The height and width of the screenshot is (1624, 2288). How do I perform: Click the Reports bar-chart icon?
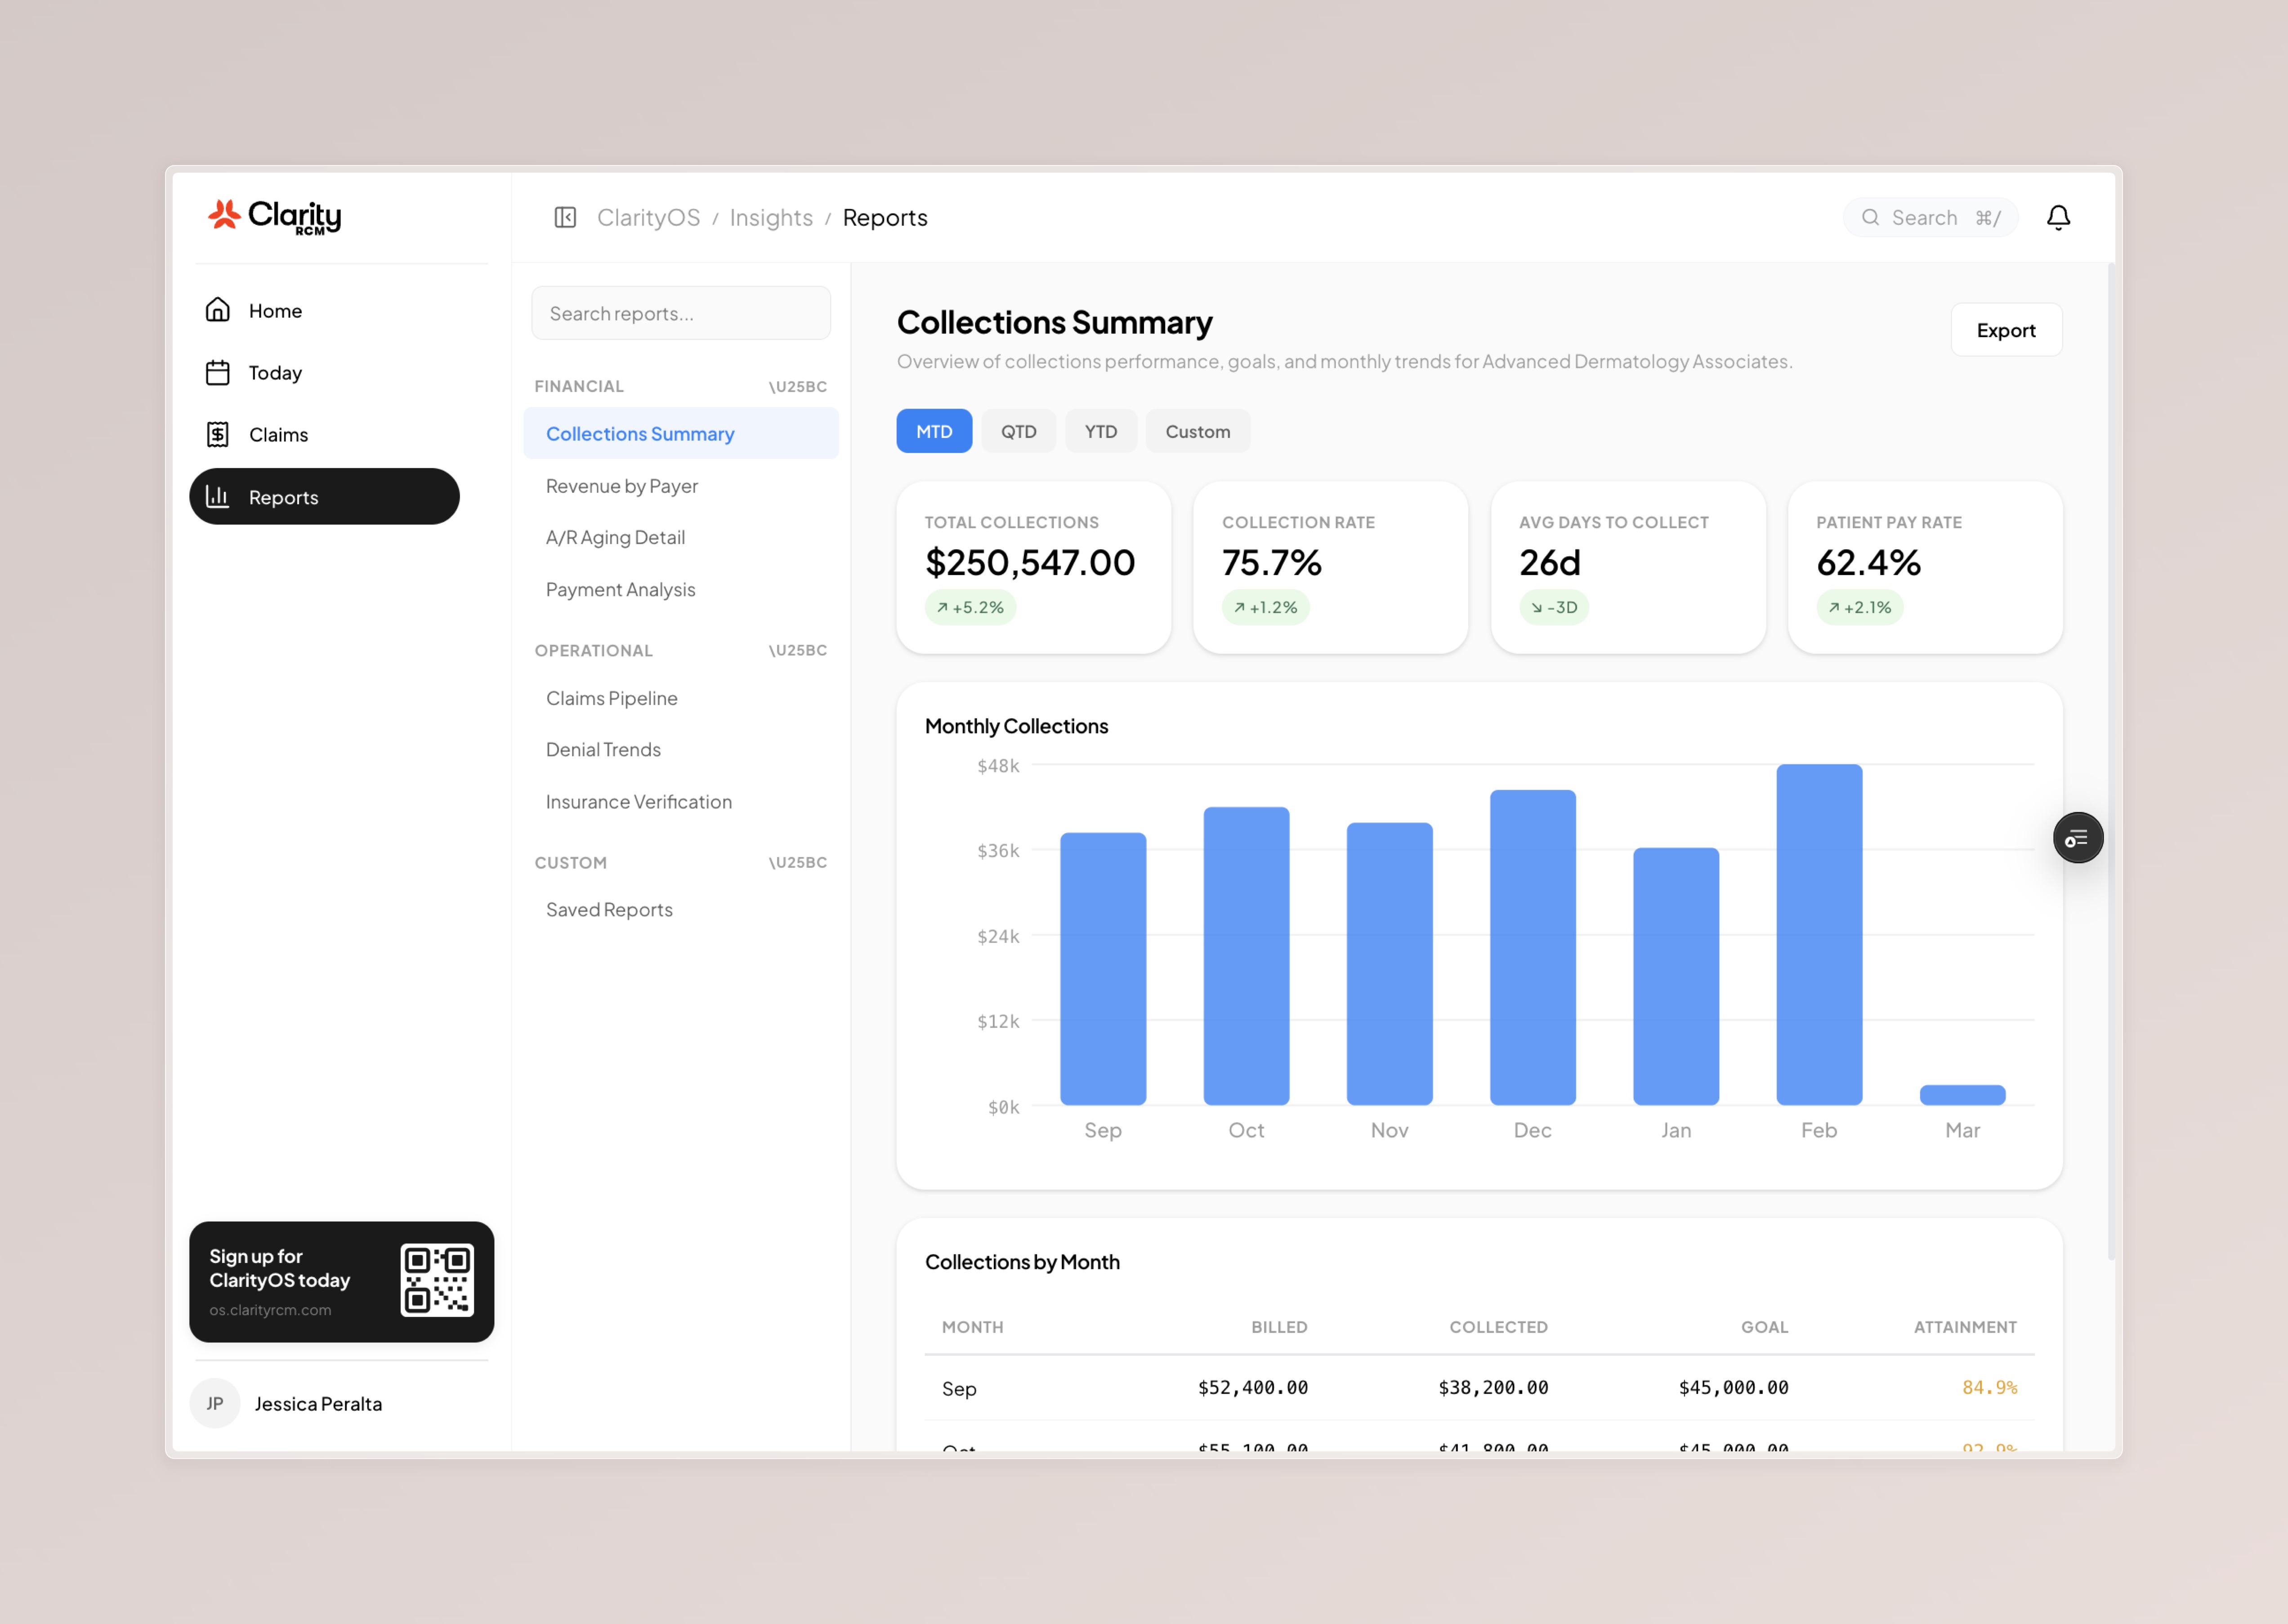click(x=218, y=497)
